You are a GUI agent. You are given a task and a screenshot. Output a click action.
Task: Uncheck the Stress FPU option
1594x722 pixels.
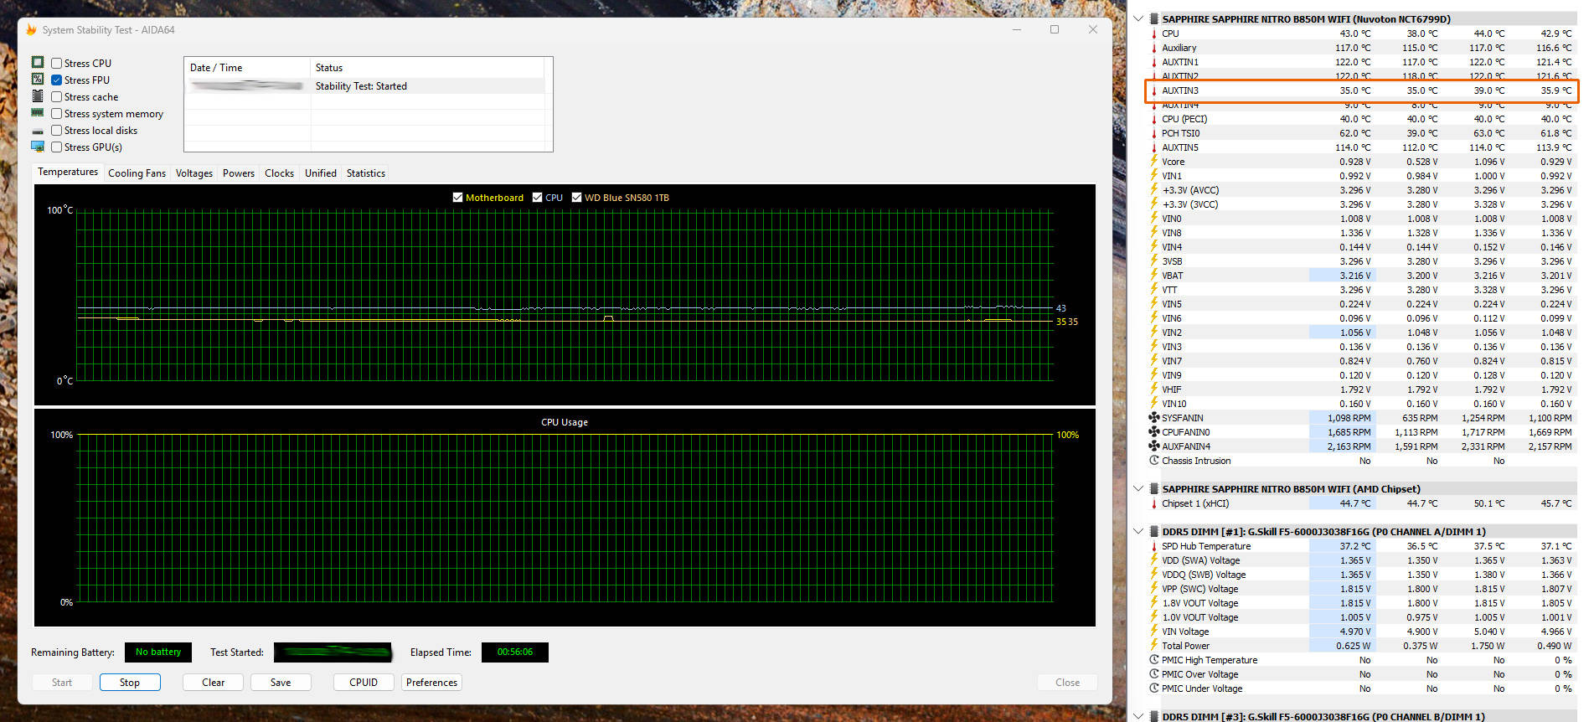[x=57, y=80]
